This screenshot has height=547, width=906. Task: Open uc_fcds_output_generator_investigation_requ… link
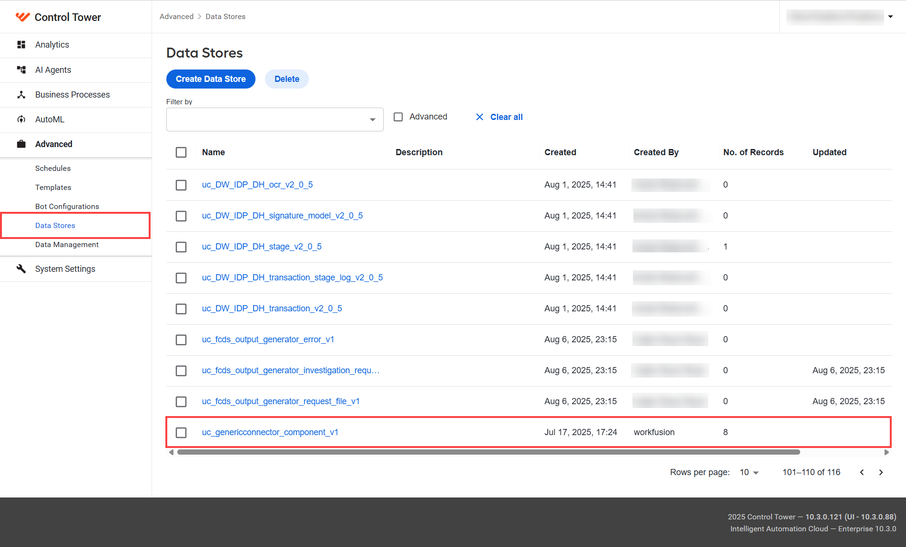(x=291, y=370)
